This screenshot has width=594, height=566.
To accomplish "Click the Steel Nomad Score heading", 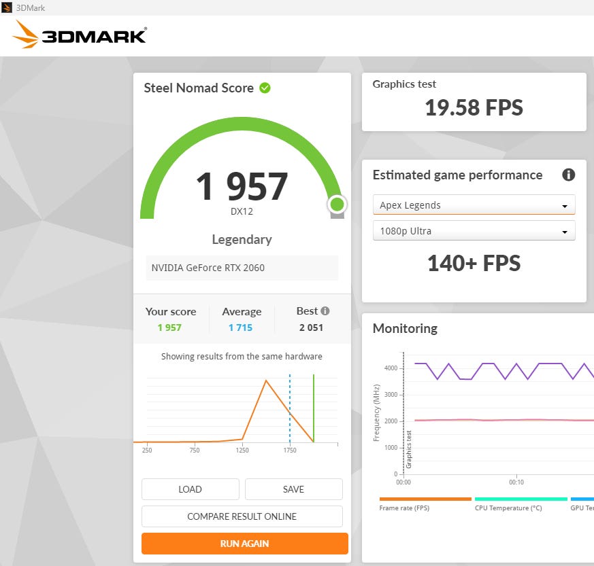I will [199, 88].
